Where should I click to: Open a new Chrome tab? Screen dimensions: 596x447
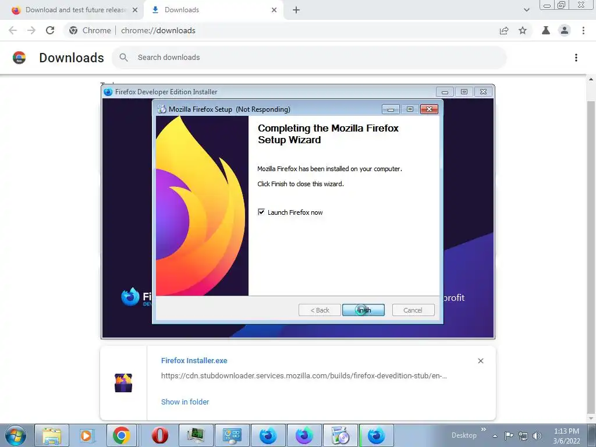point(296,10)
